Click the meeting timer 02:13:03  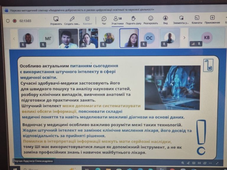tap(25, 21)
